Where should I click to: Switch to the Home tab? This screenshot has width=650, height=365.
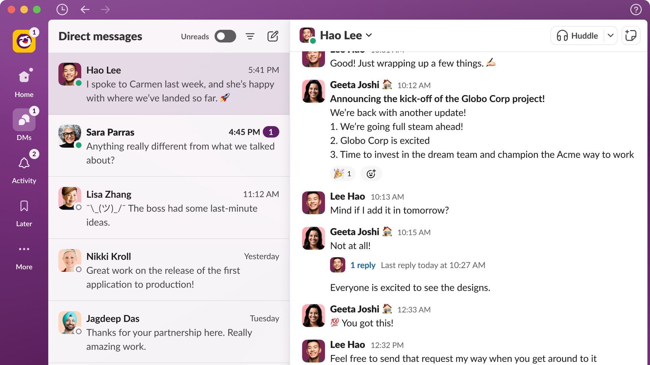(24, 83)
